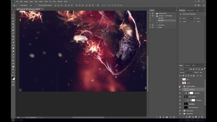Collapse the second action set in Actions panel
The width and height of the screenshot is (217, 122).
[155, 16]
